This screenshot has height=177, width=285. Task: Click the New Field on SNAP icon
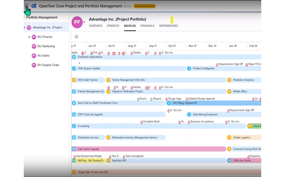[x=74, y=103]
